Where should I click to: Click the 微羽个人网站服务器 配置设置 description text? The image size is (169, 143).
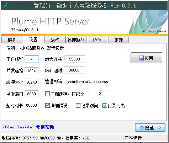(x=36, y=48)
